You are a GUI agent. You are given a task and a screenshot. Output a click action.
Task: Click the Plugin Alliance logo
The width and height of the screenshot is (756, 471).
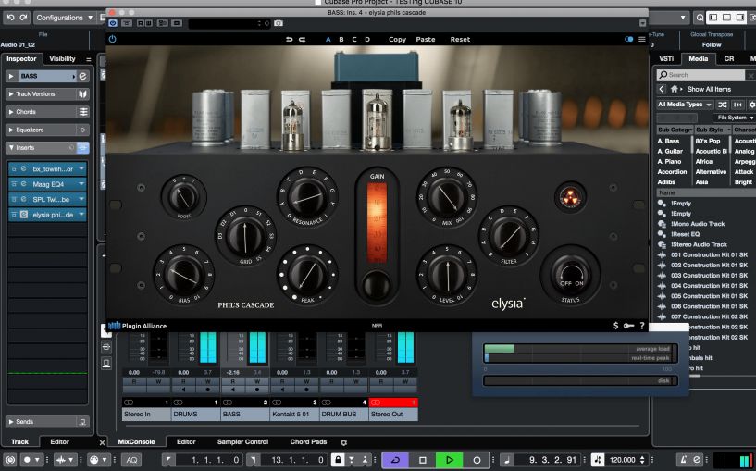tap(137, 326)
